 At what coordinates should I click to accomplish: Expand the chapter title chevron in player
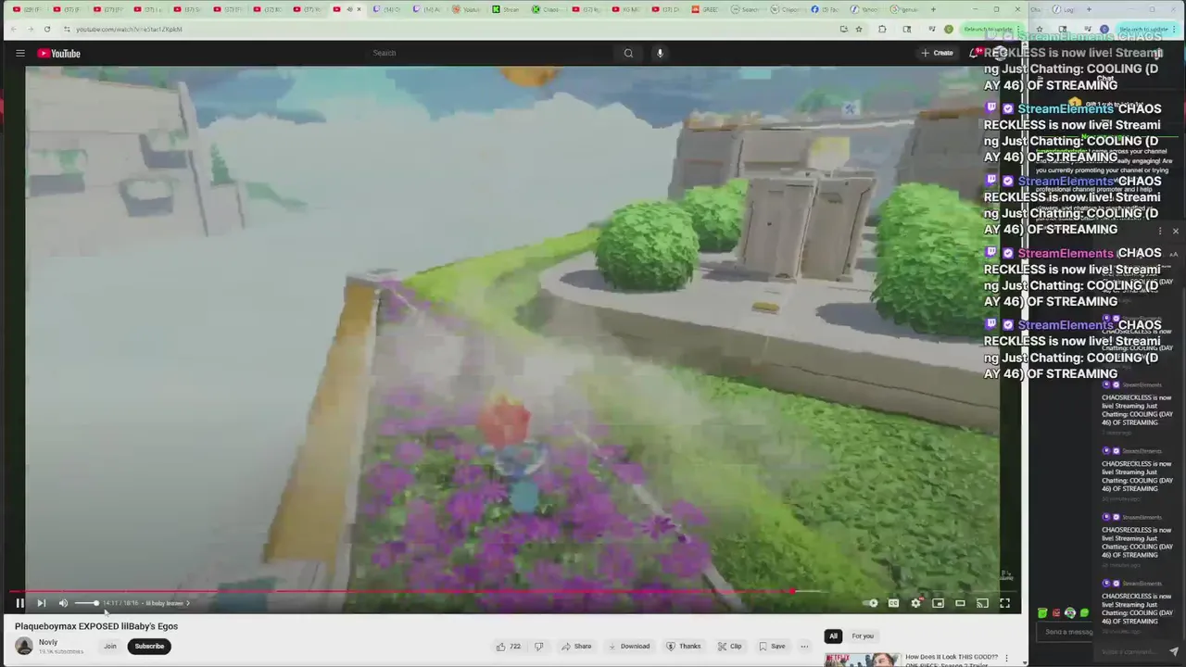click(x=188, y=603)
